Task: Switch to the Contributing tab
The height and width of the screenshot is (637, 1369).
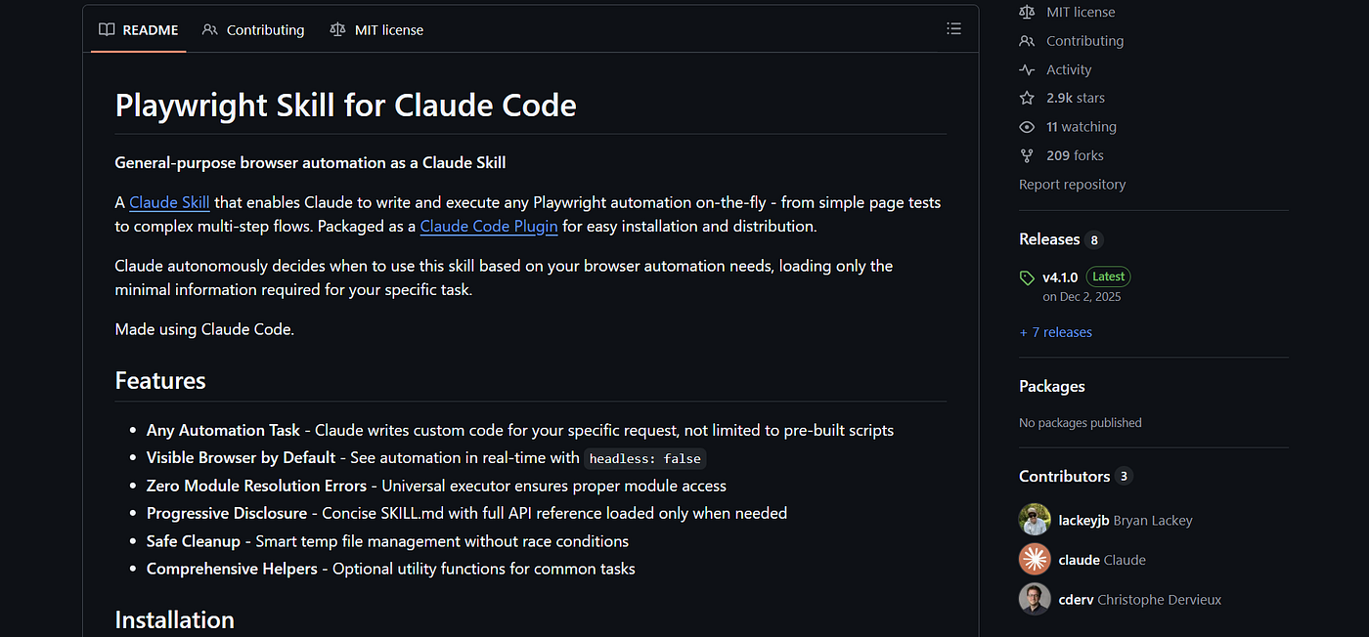Action: pyautogui.click(x=253, y=30)
